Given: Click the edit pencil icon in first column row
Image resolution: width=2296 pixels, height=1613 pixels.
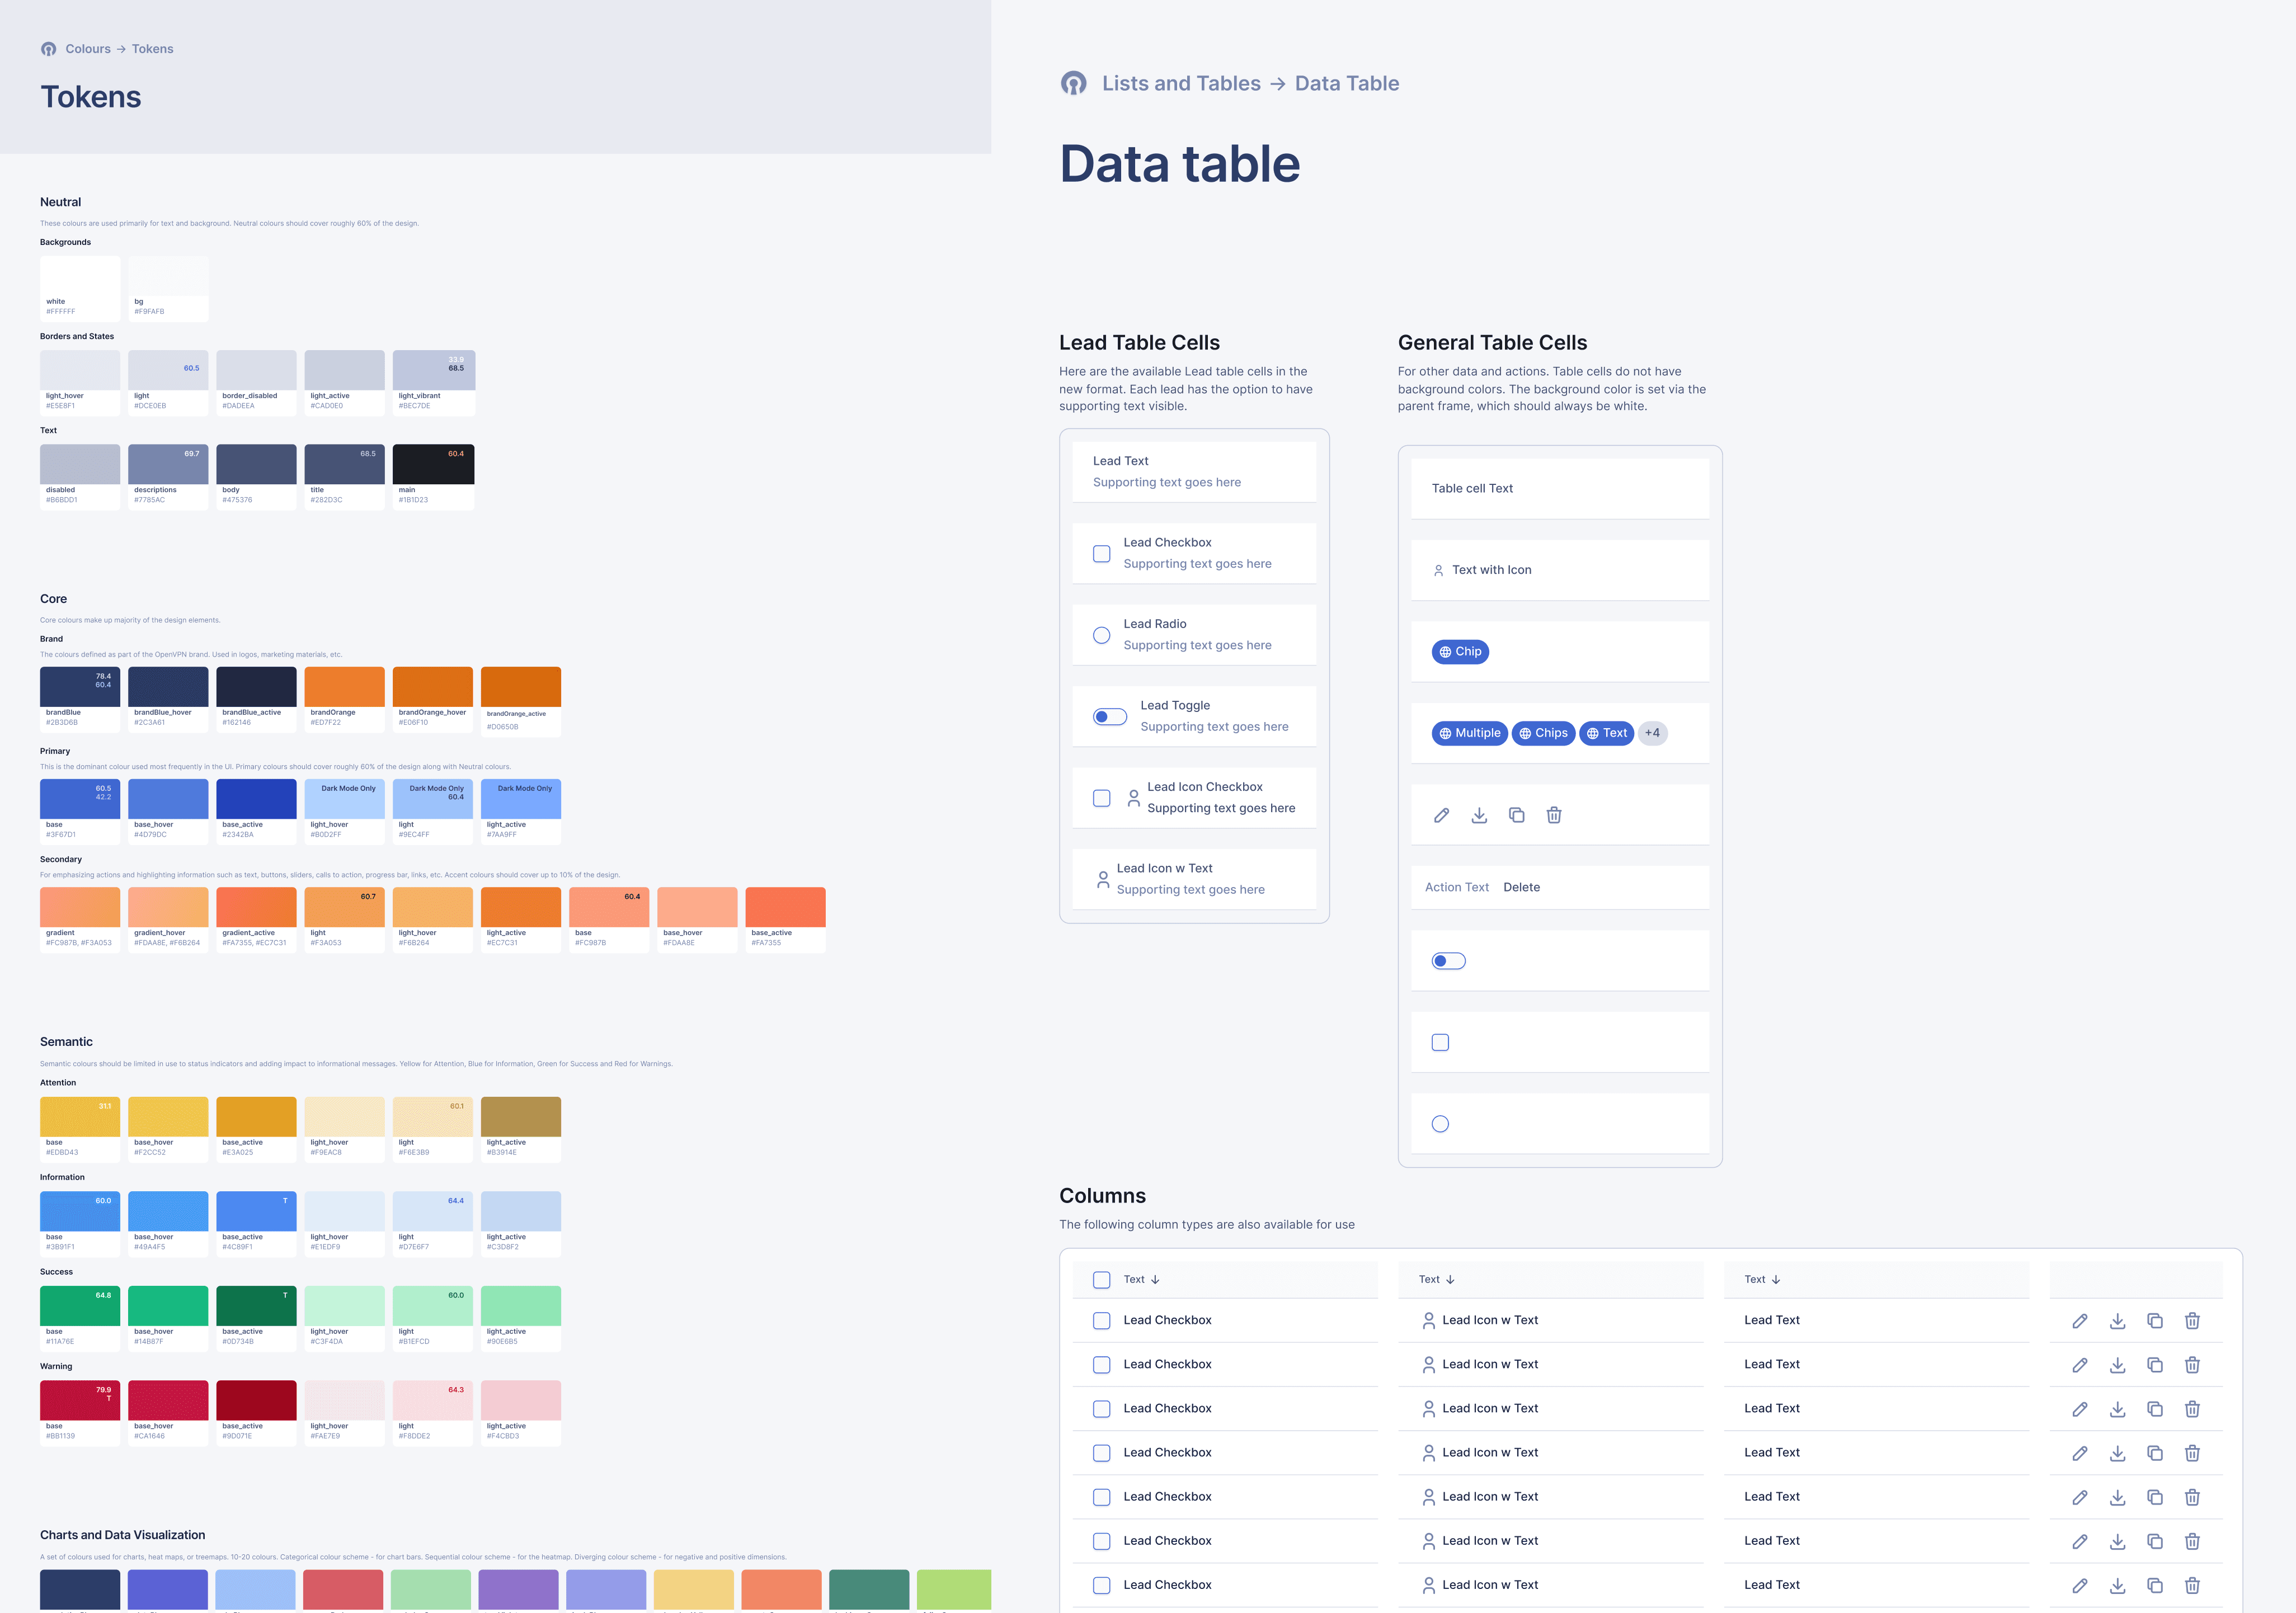Looking at the screenshot, I should (2079, 1321).
